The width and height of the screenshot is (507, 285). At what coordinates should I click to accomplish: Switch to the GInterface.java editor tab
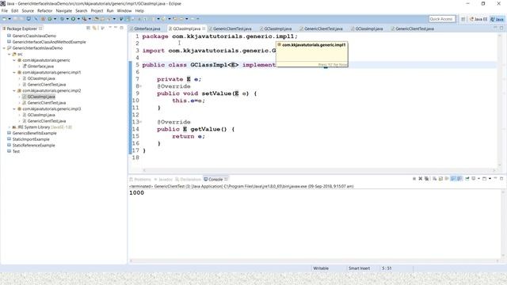(145, 28)
